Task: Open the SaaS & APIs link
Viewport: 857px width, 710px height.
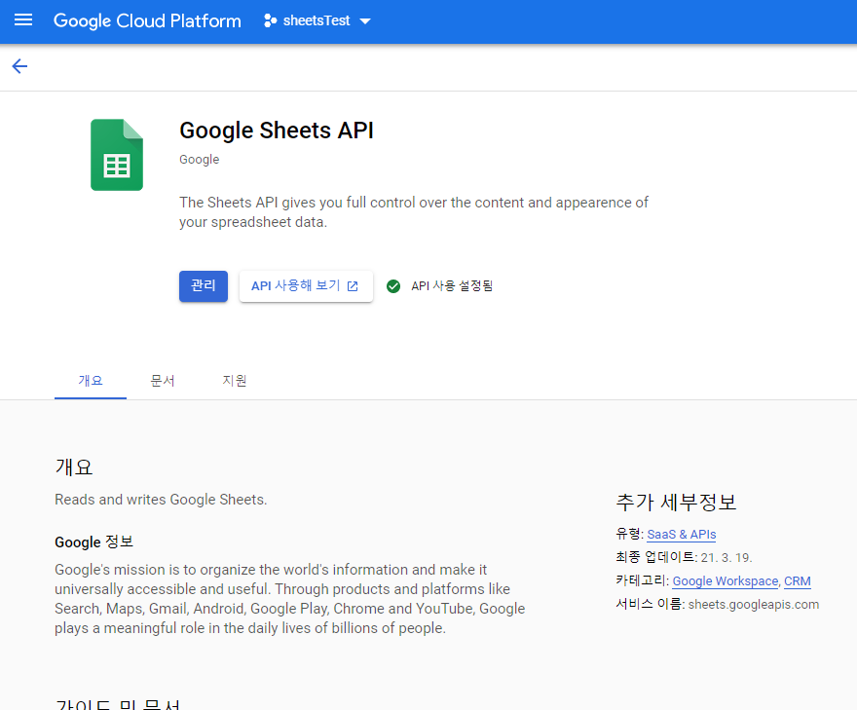Action: pyautogui.click(x=681, y=535)
